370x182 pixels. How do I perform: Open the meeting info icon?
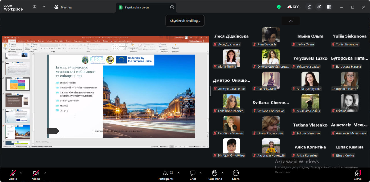click(x=34, y=7)
